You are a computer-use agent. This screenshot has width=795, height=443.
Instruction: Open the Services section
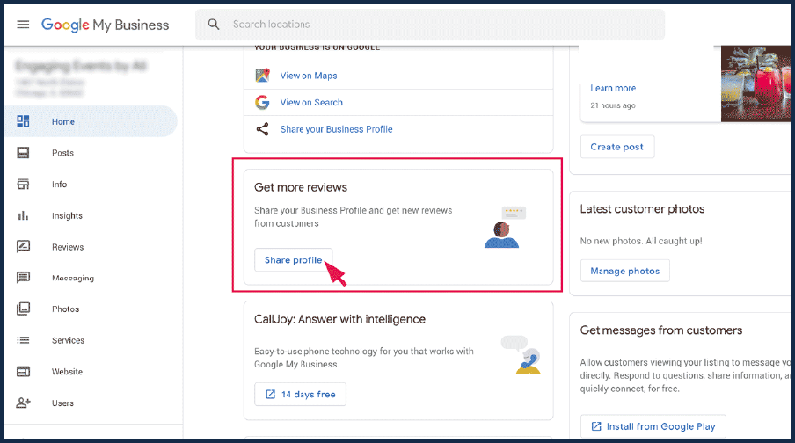pos(68,341)
